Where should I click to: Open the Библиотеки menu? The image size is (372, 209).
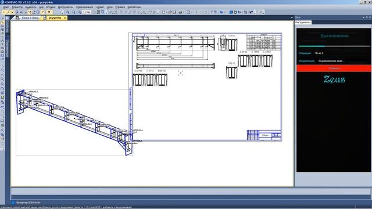[x=134, y=7]
